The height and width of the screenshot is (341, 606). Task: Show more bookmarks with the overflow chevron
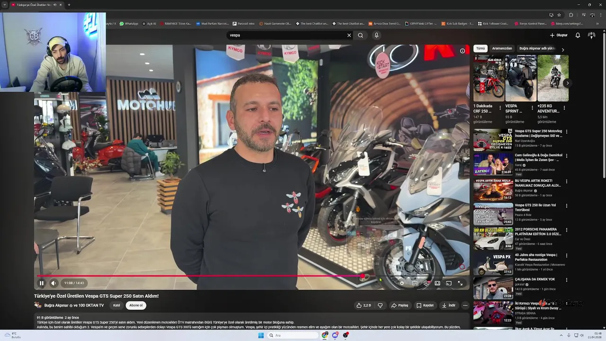597,23
